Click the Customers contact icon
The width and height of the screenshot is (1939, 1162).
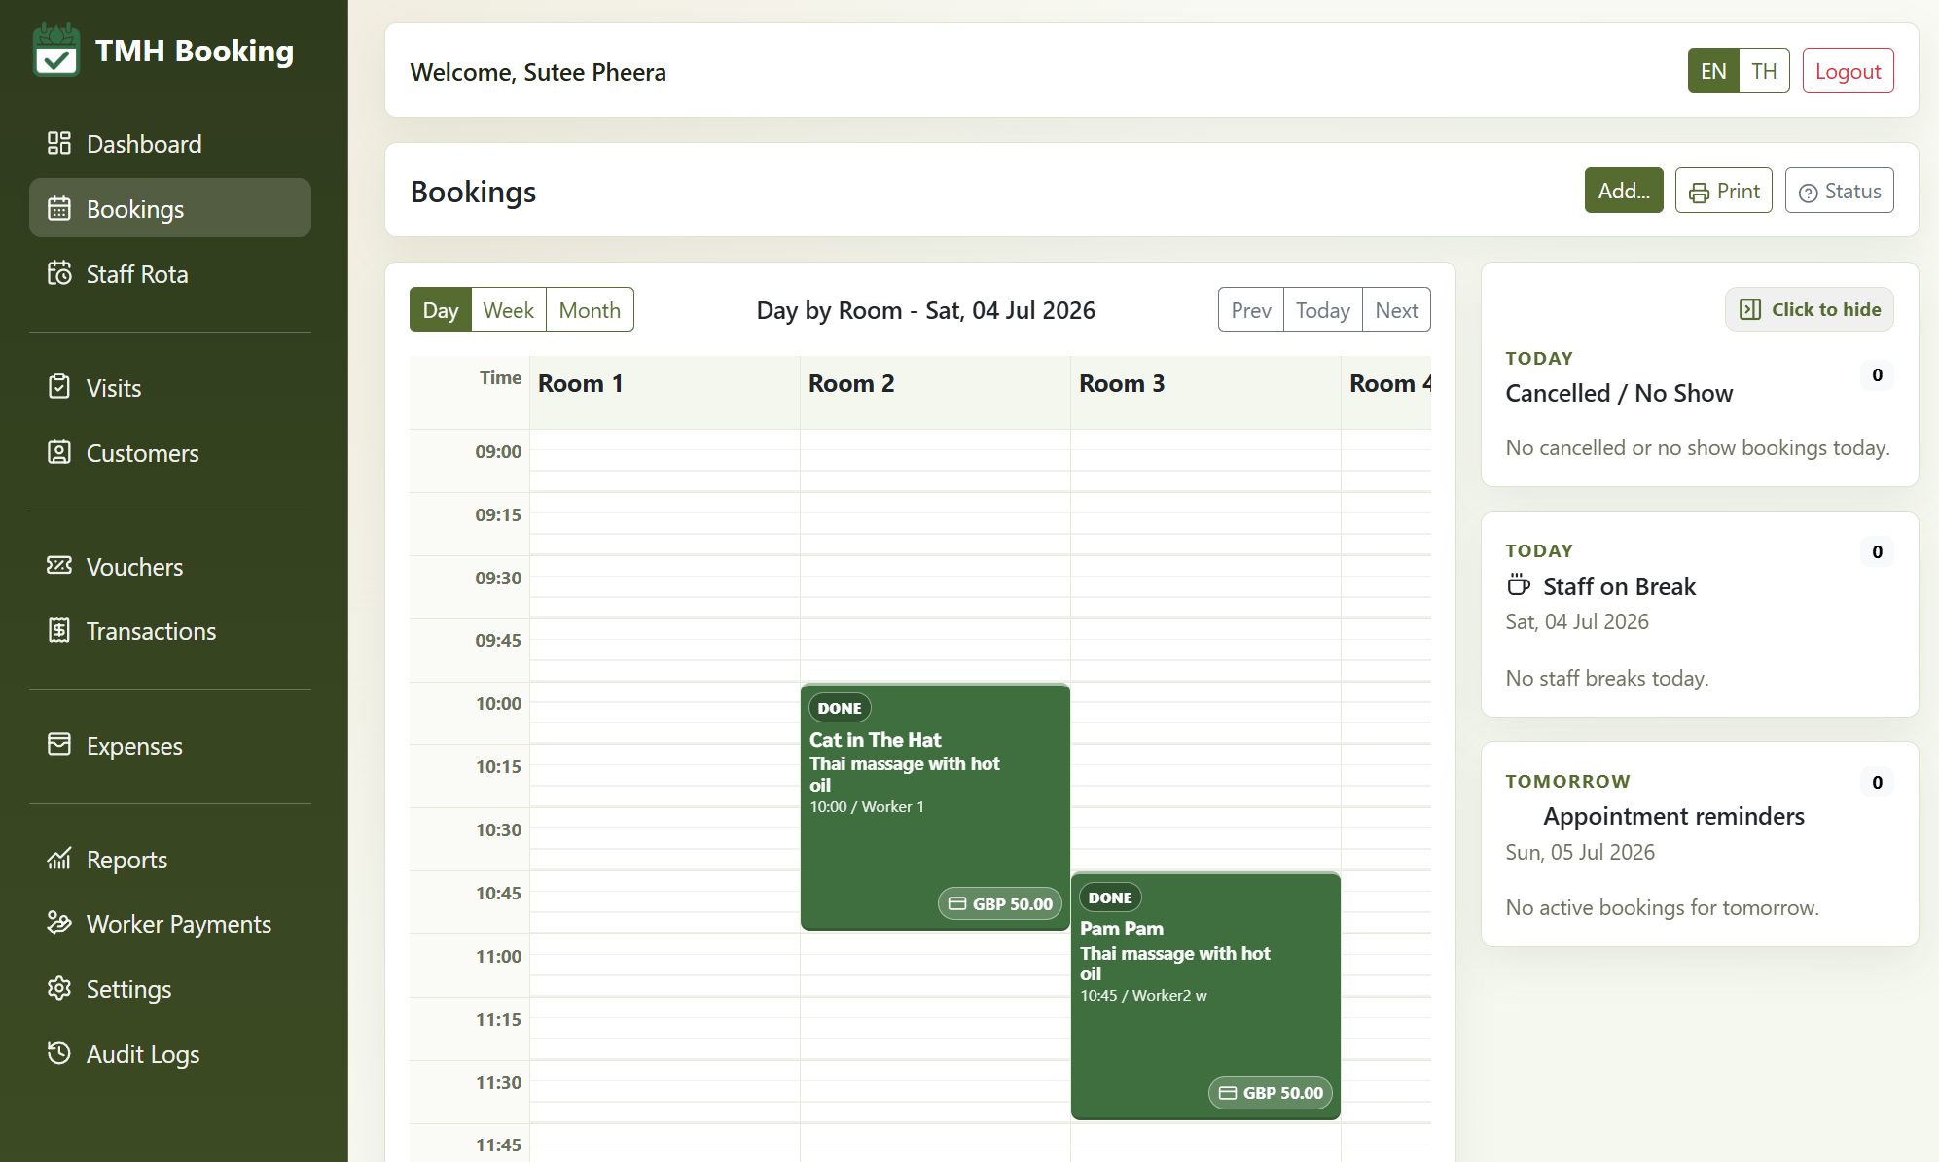pos(59,452)
